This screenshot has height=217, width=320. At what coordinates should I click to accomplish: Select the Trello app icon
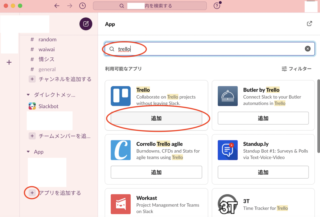(x=121, y=96)
